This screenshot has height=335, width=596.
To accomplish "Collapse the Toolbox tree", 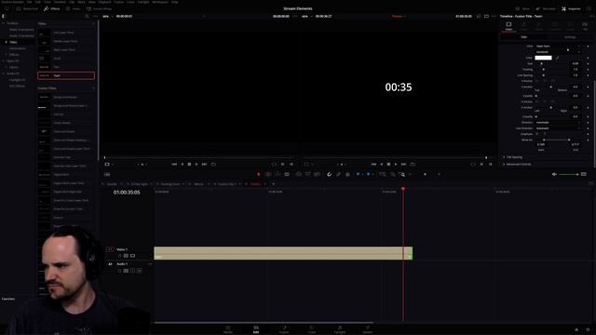I will coord(4,23).
